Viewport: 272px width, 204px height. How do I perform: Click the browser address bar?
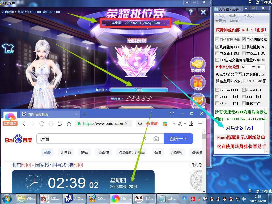tap(104, 124)
